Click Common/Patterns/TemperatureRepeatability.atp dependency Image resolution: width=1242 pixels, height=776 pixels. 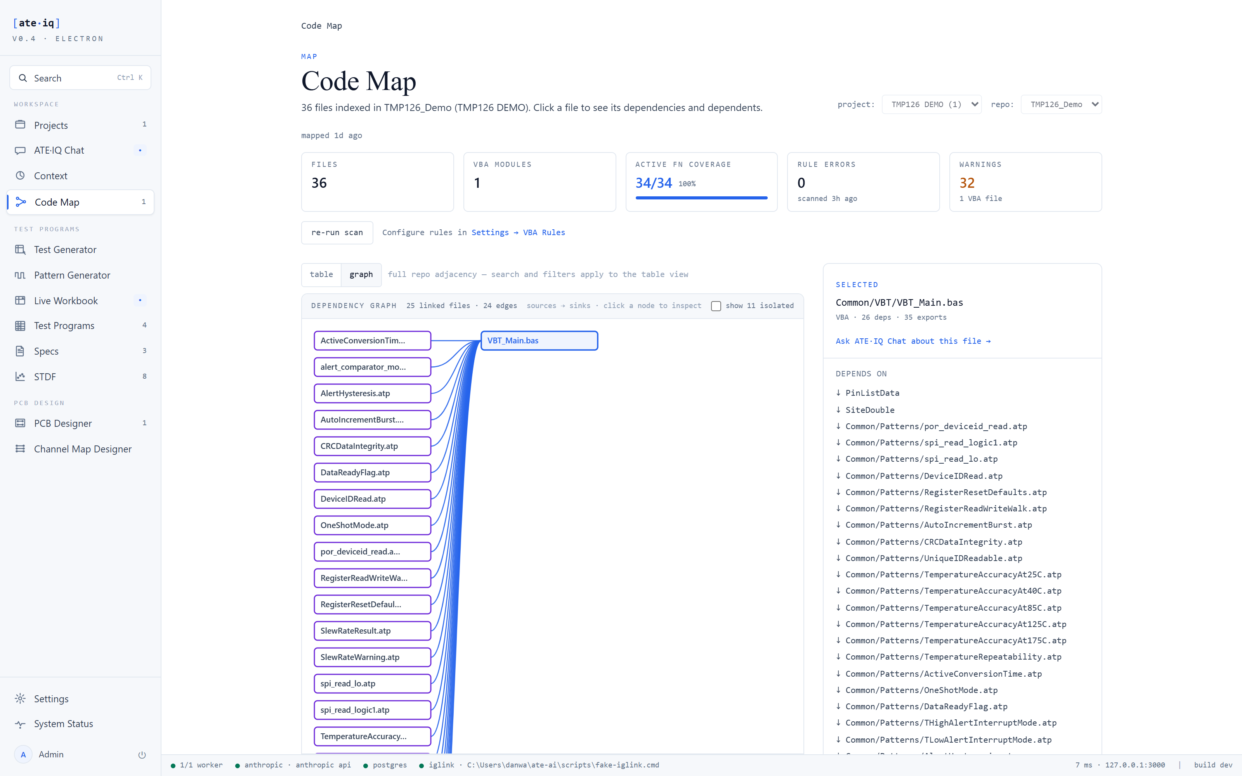[953, 657]
